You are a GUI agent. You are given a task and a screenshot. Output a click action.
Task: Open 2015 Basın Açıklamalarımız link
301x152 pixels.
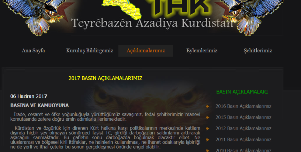244,117
